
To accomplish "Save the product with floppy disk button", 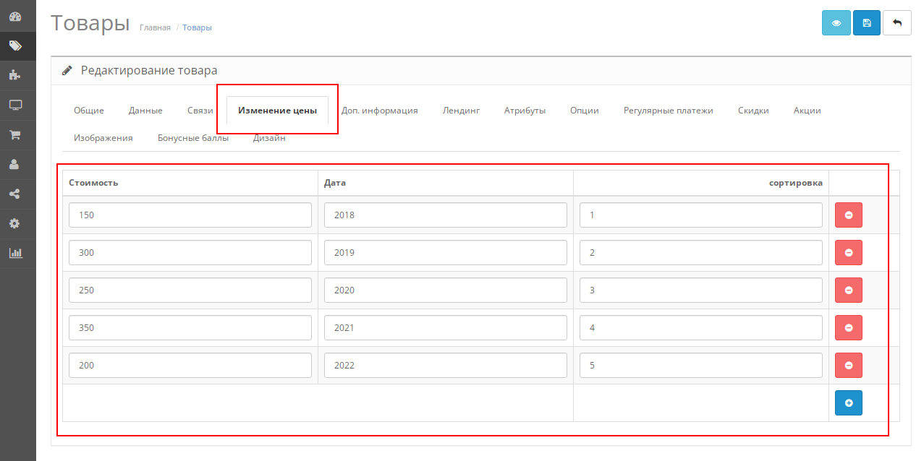I will pyautogui.click(x=867, y=23).
